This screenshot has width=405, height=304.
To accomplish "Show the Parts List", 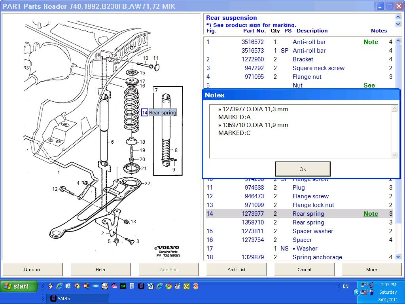I will 236,270.
